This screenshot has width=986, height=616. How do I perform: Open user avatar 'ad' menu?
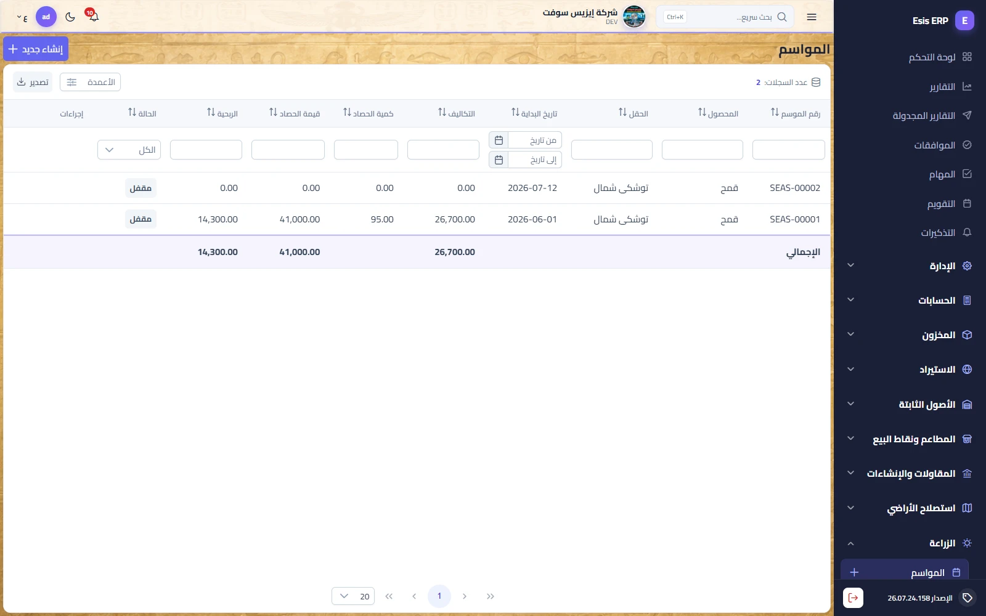click(x=46, y=17)
